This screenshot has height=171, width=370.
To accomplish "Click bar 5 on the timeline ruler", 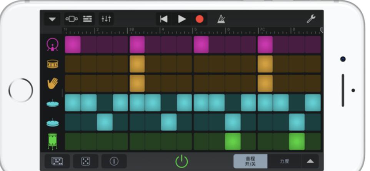I will (195, 30).
